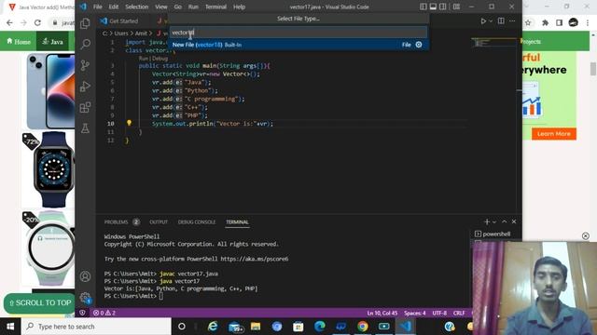Open the Help menu in VS Code

239,7
